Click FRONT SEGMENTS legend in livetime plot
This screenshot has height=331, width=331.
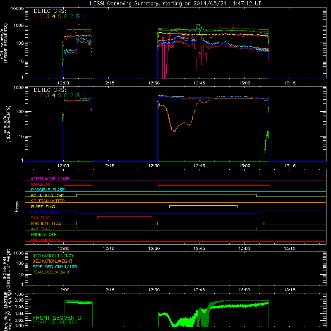click(x=57, y=318)
